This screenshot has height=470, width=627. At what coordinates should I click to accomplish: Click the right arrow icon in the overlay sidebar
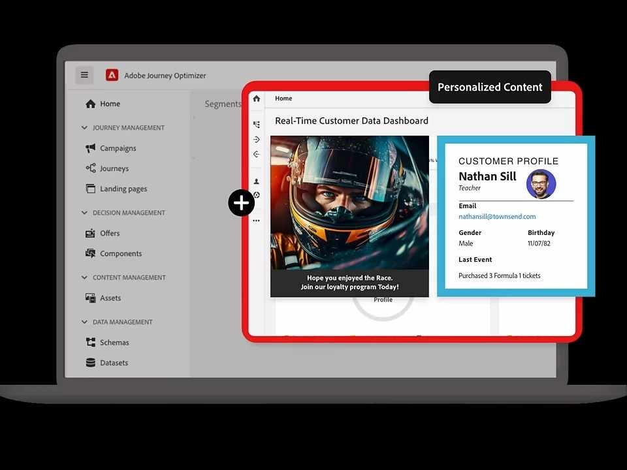coord(257,139)
